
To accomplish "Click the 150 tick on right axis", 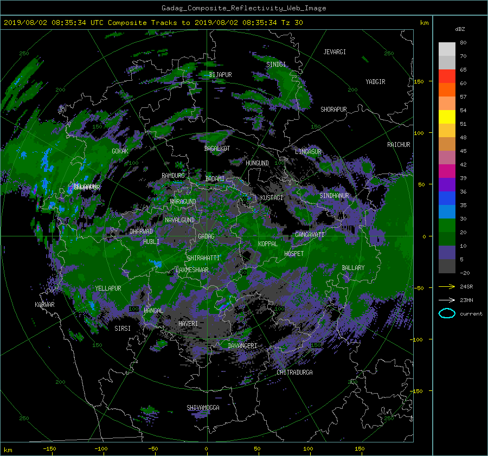I will coord(419,81).
